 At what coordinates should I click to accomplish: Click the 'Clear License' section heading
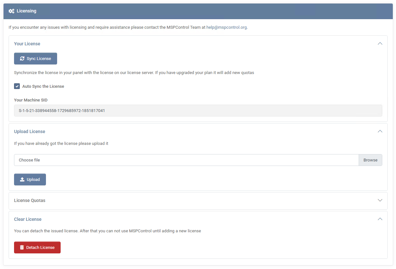pos(28,219)
